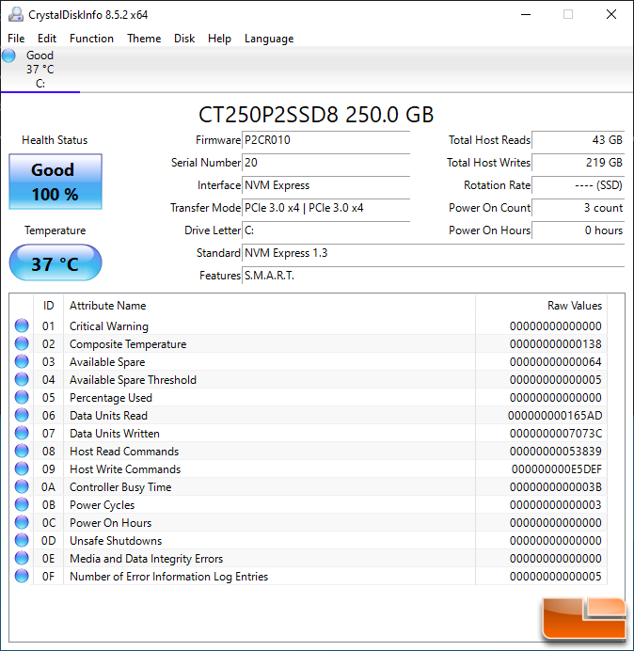Click the Features S.M.A.R.T. field
Image resolution: width=634 pixels, height=651 pixels.
click(434, 276)
